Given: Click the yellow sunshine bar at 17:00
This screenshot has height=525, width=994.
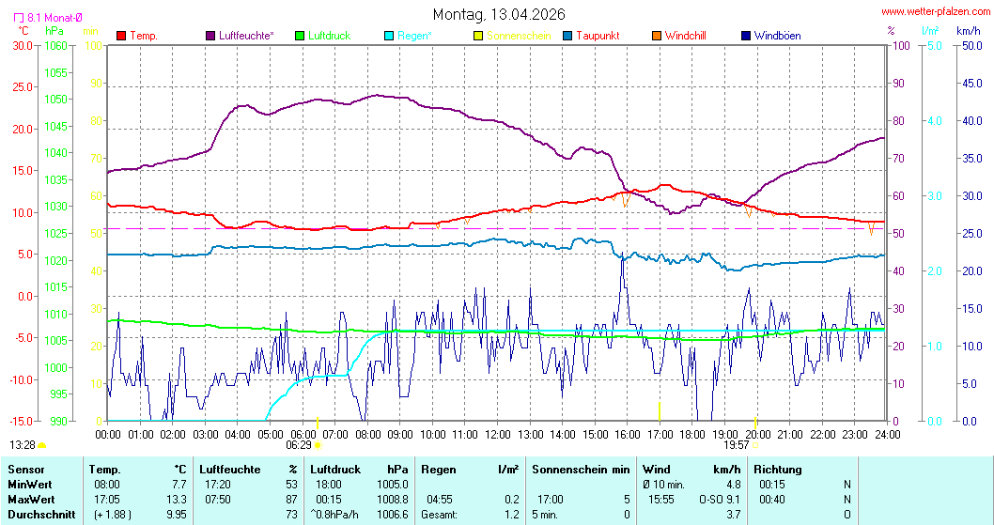Looking at the screenshot, I should pos(660,410).
